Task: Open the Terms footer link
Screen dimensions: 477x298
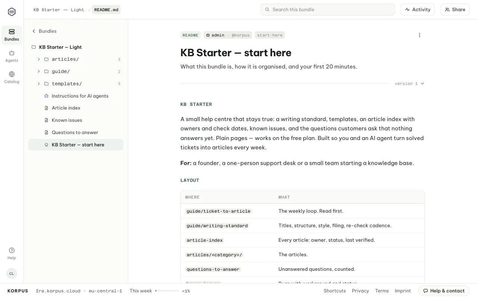Action: click(x=382, y=291)
